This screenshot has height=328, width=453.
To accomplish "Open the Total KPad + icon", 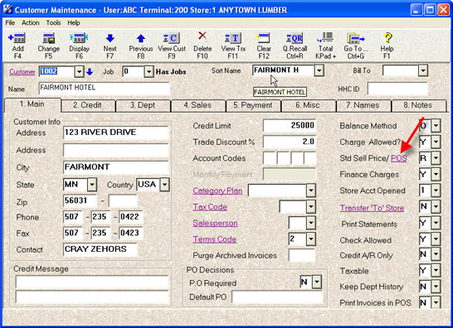I will 325,38.
